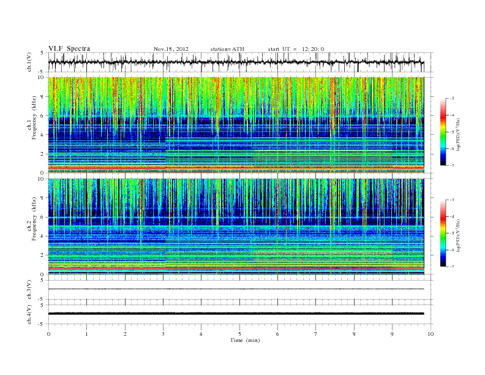This screenshot has width=485, height=375.
Task: Click the "Time (min)" axis title
Action: coord(245,340)
